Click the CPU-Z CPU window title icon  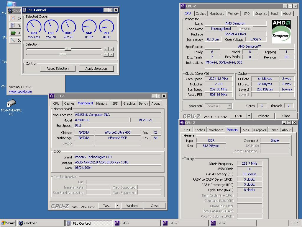183,6
